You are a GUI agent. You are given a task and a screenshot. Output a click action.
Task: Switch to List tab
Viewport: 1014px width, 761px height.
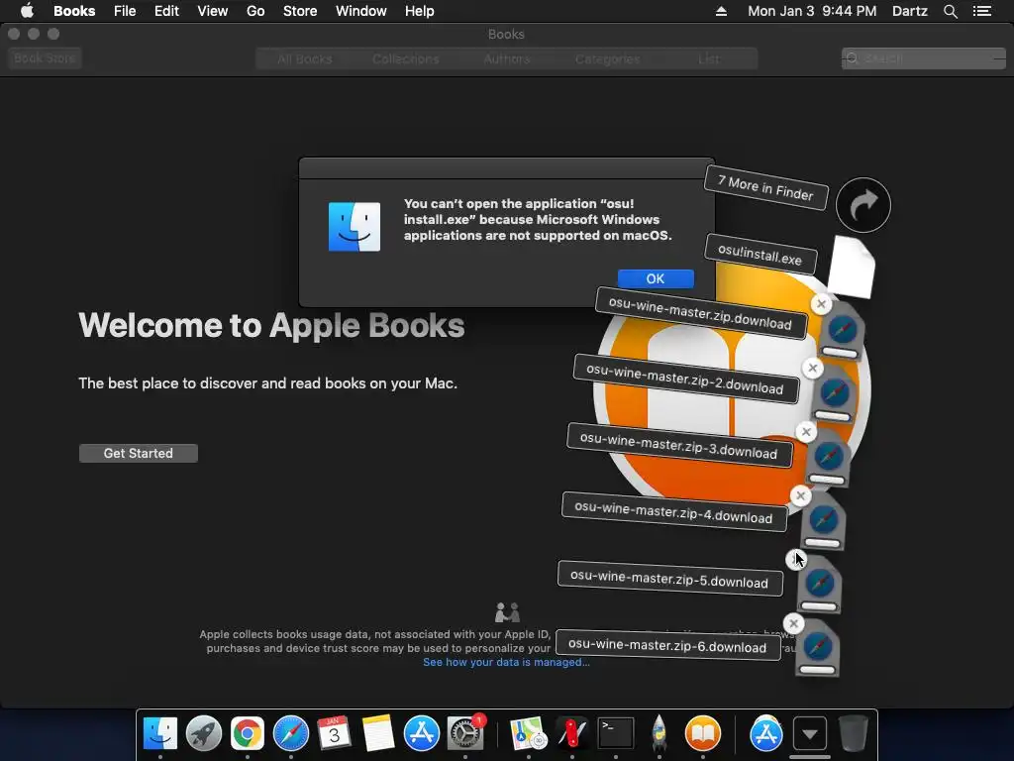pyautogui.click(x=708, y=58)
